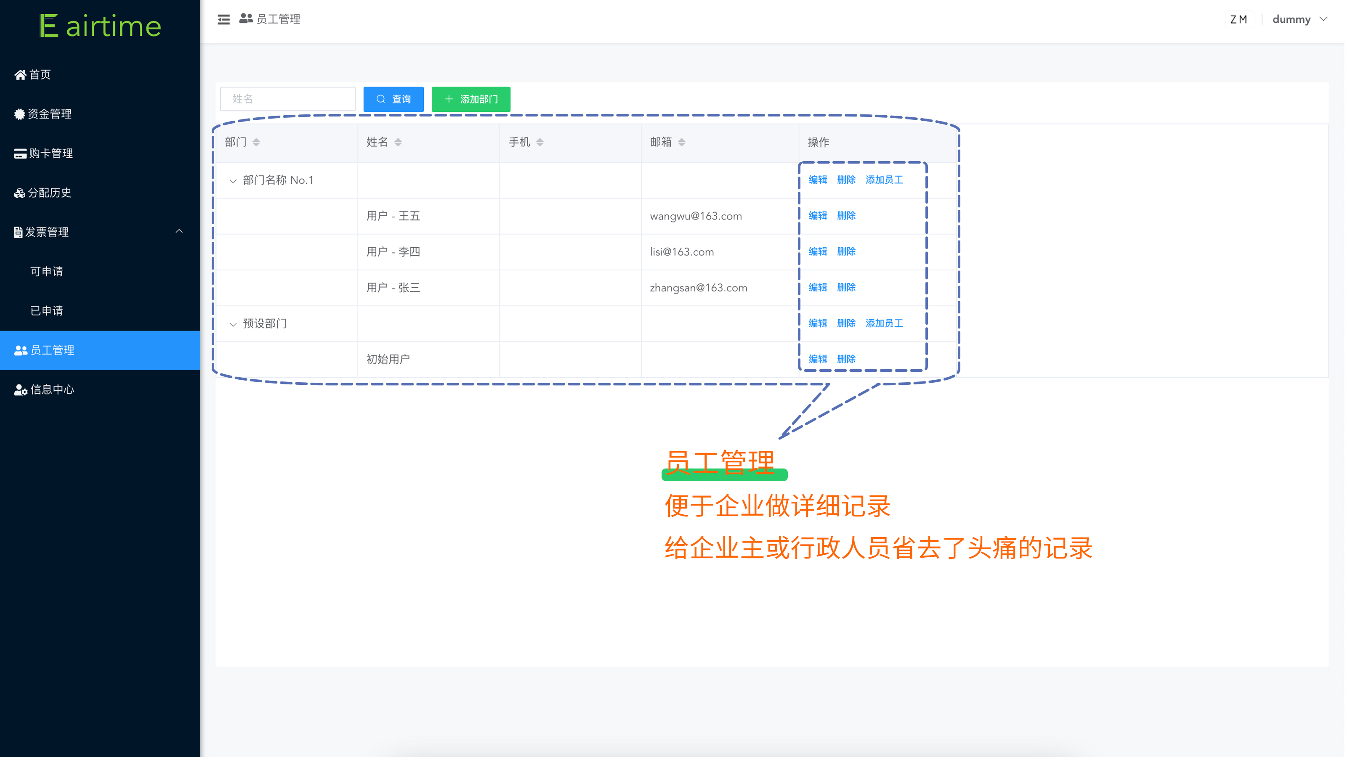Click the ZM language label in header
The height and width of the screenshot is (757, 1345).
pyautogui.click(x=1239, y=19)
